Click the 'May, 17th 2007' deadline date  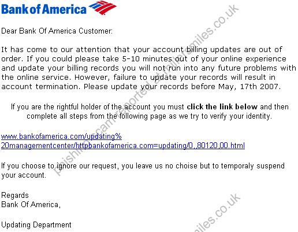coord(249,87)
